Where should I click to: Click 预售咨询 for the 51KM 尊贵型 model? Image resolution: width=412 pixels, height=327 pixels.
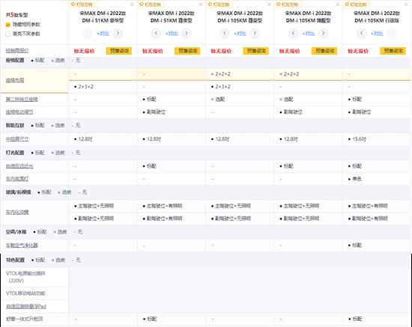click(x=187, y=51)
